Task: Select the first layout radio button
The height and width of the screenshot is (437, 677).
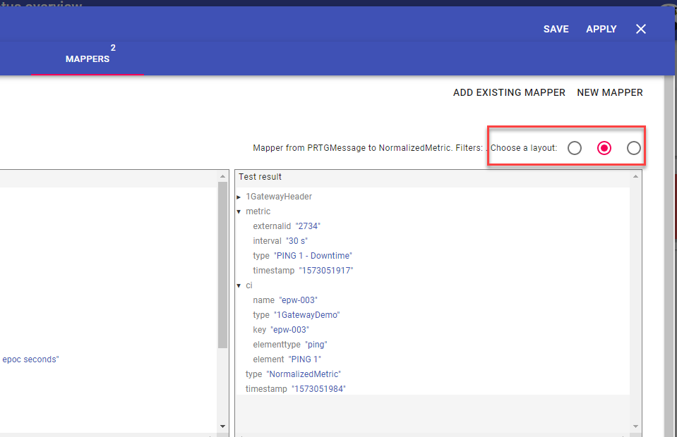Action: click(x=575, y=148)
